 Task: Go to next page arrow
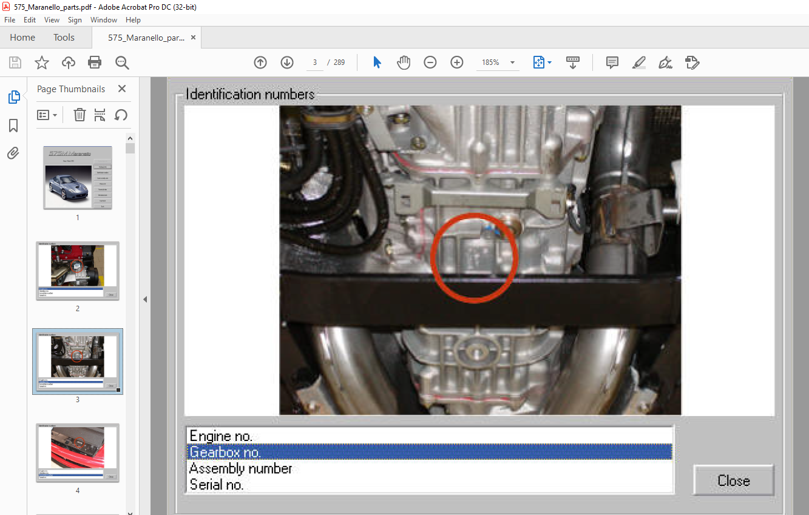[x=287, y=62]
